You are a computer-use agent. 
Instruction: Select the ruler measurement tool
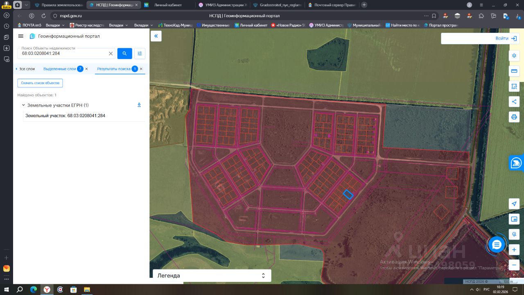pyautogui.click(x=514, y=71)
